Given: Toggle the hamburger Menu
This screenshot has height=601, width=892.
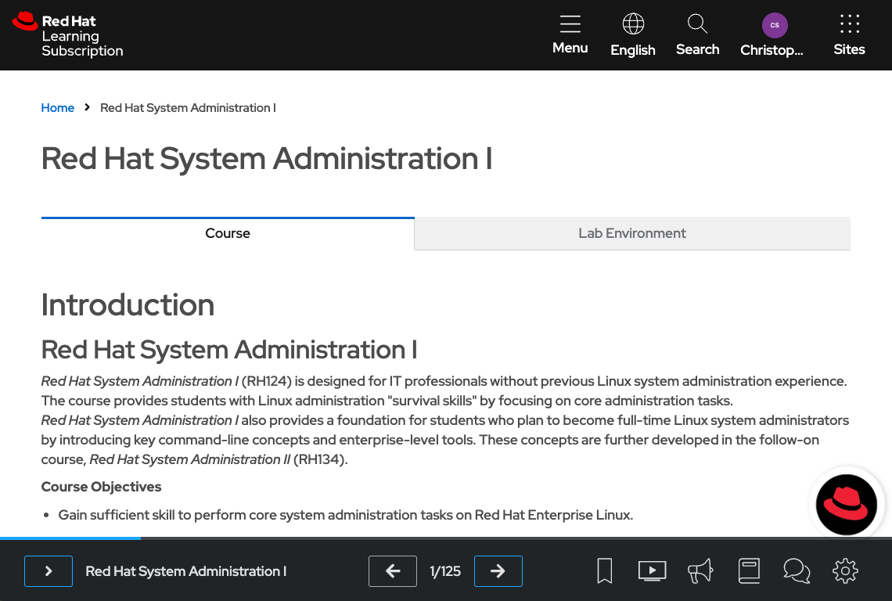Looking at the screenshot, I should 570,33.
